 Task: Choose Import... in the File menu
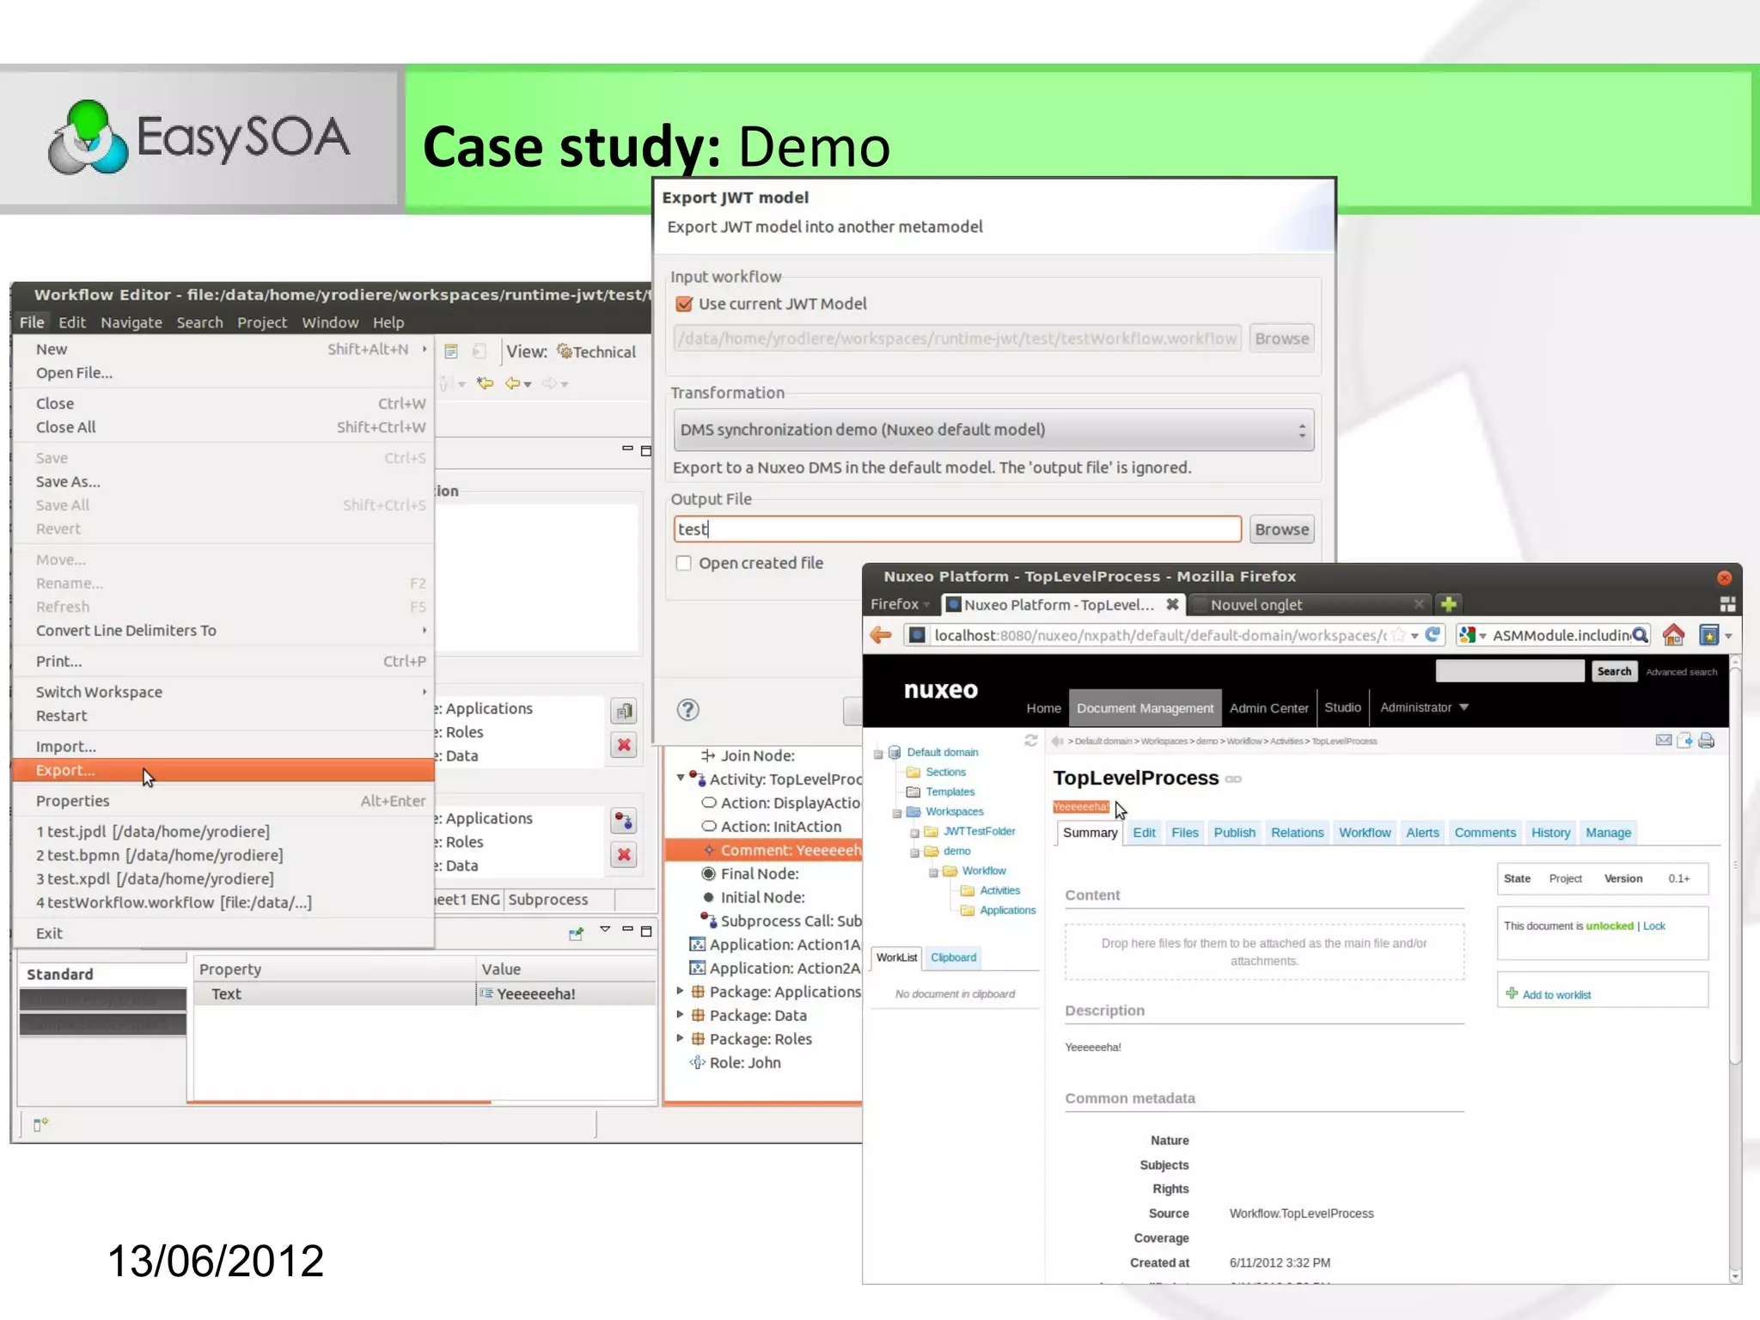[x=223, y=746]
